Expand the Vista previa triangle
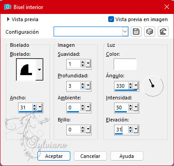This screenshot has height=166, width=174. pos(8,19)
